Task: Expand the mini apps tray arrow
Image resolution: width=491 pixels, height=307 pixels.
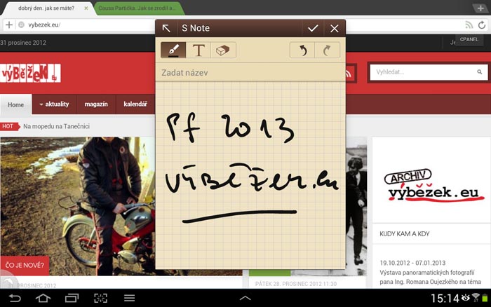Action: point(245,298)
